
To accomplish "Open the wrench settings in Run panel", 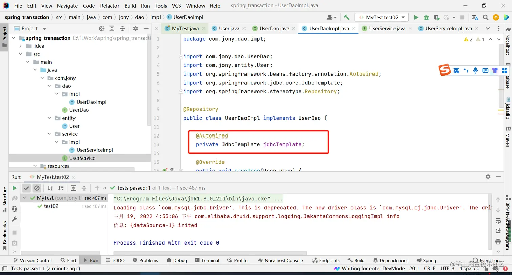I will (x=15, y=219).
